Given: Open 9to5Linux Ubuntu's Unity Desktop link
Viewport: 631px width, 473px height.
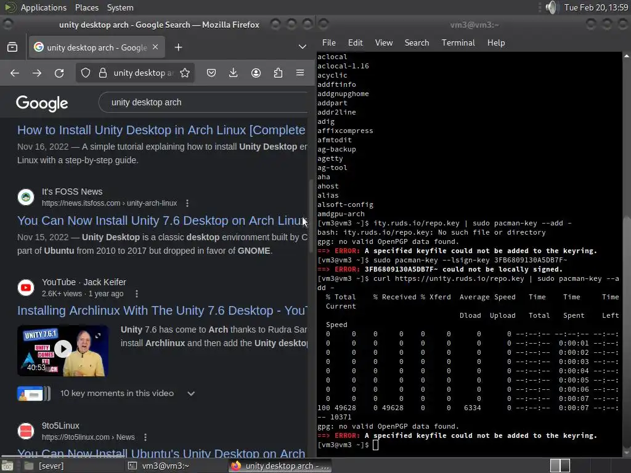Looking at the screenshot, I should (161, 453).
